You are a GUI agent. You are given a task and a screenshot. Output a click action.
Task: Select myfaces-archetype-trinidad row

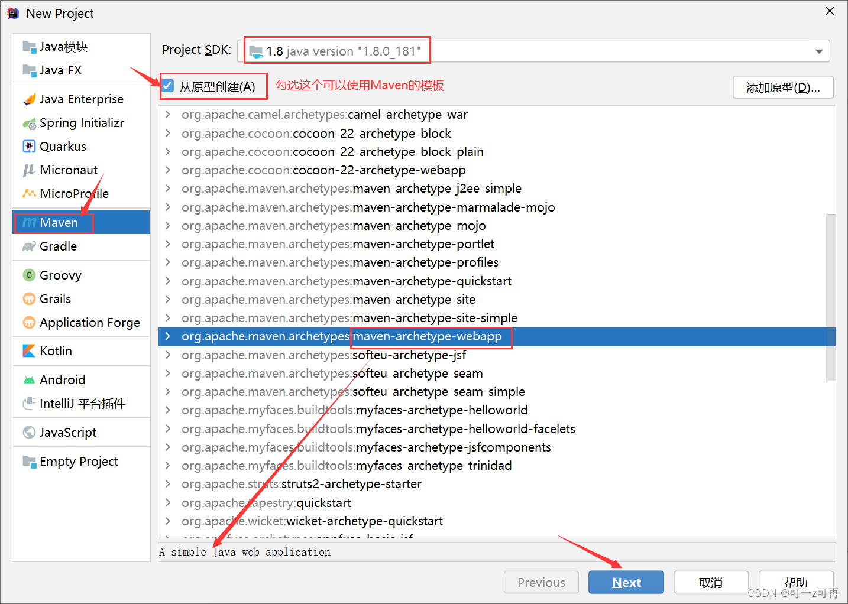click(497, 466)
